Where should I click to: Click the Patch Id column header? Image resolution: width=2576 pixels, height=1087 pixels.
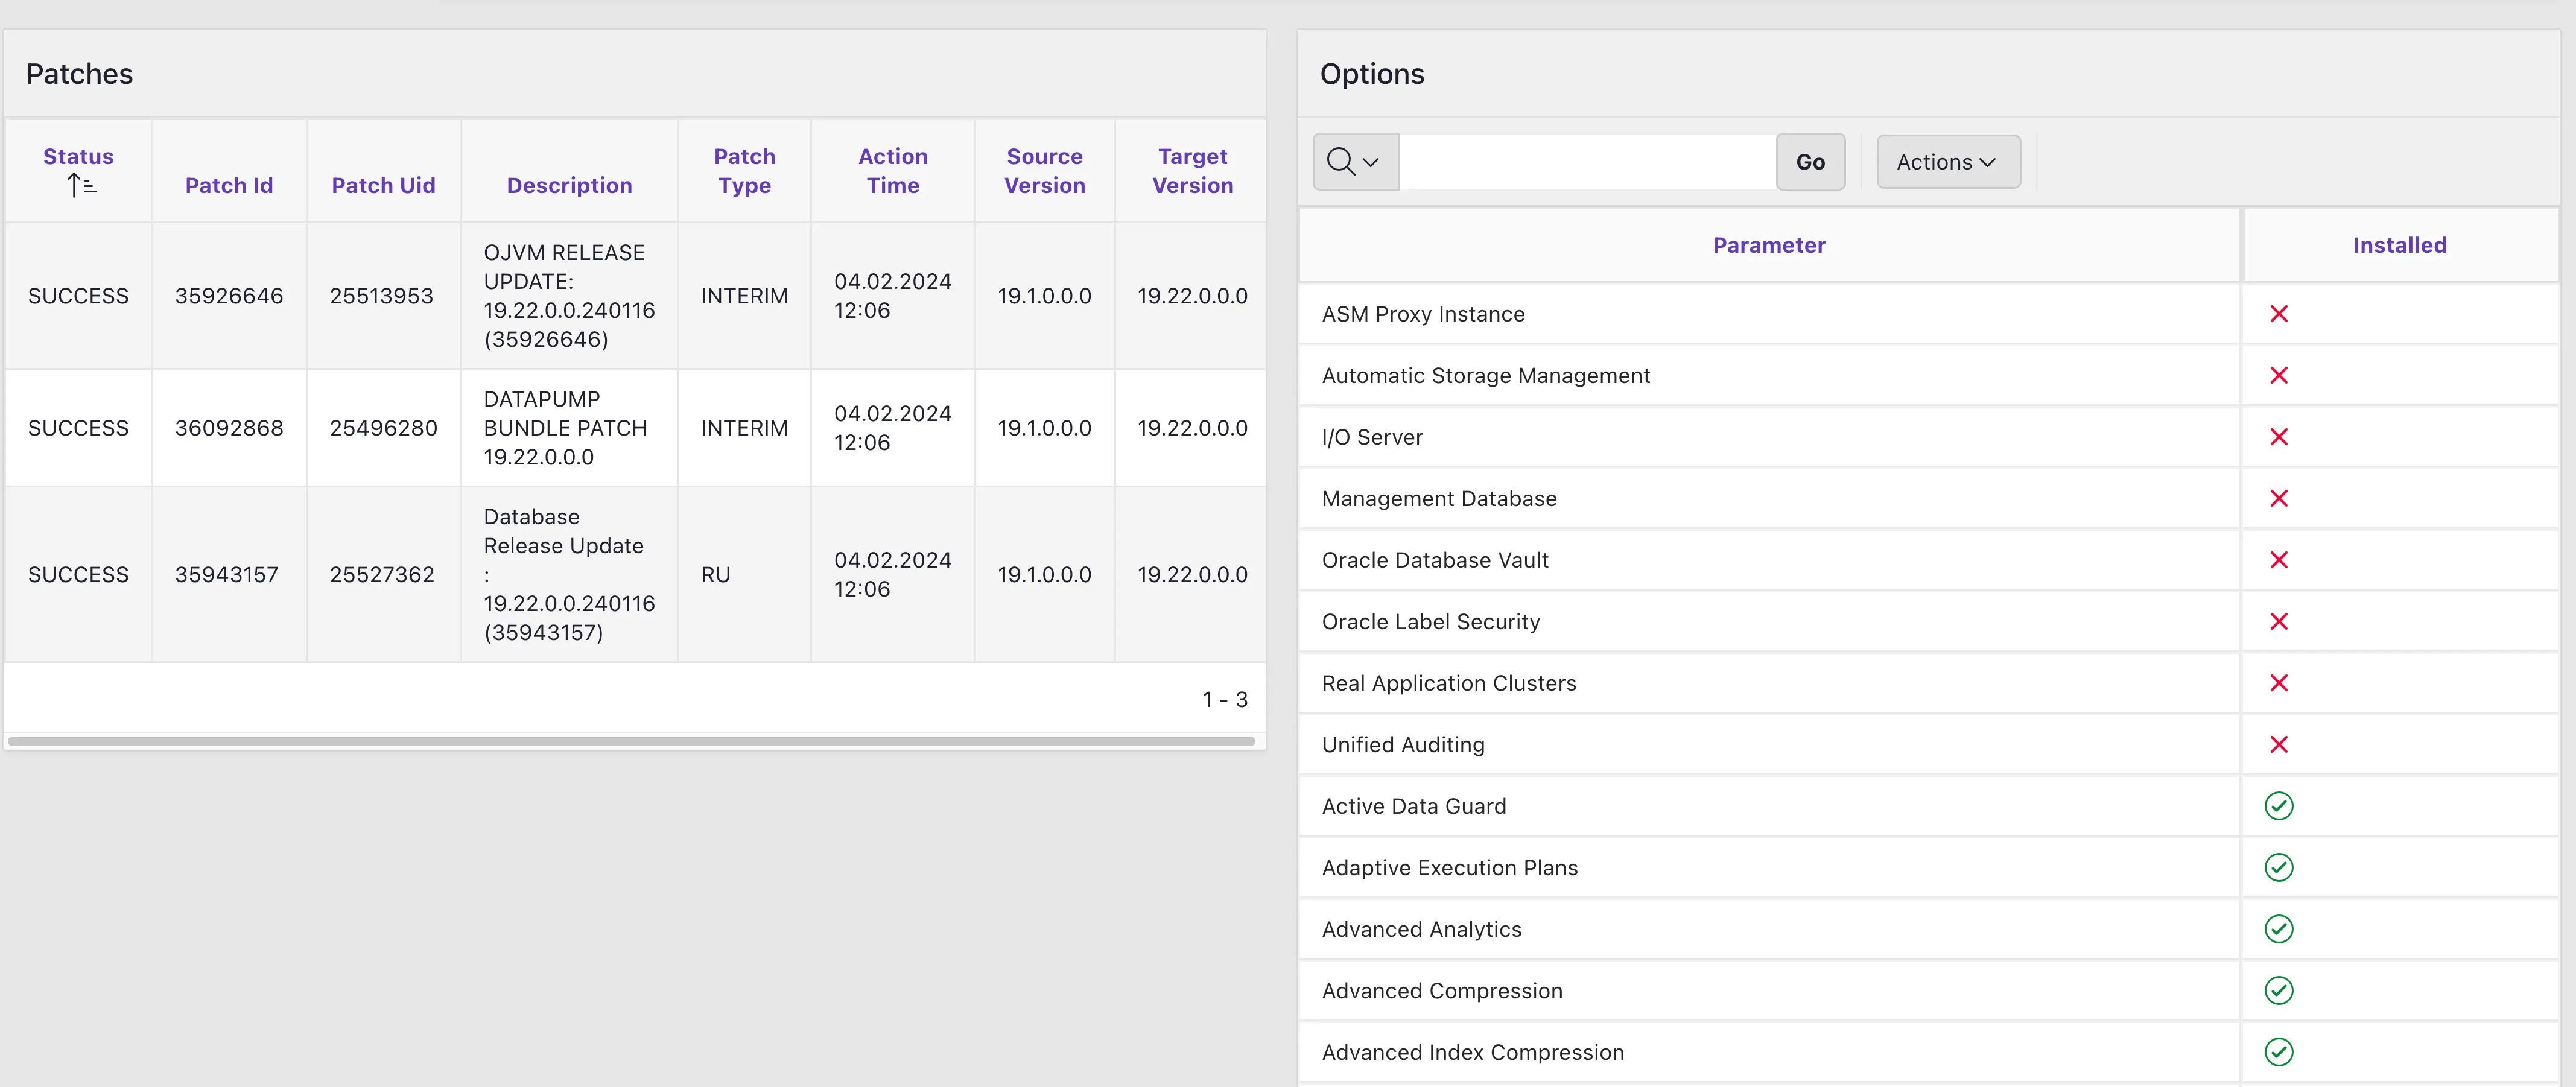point(228,186)
